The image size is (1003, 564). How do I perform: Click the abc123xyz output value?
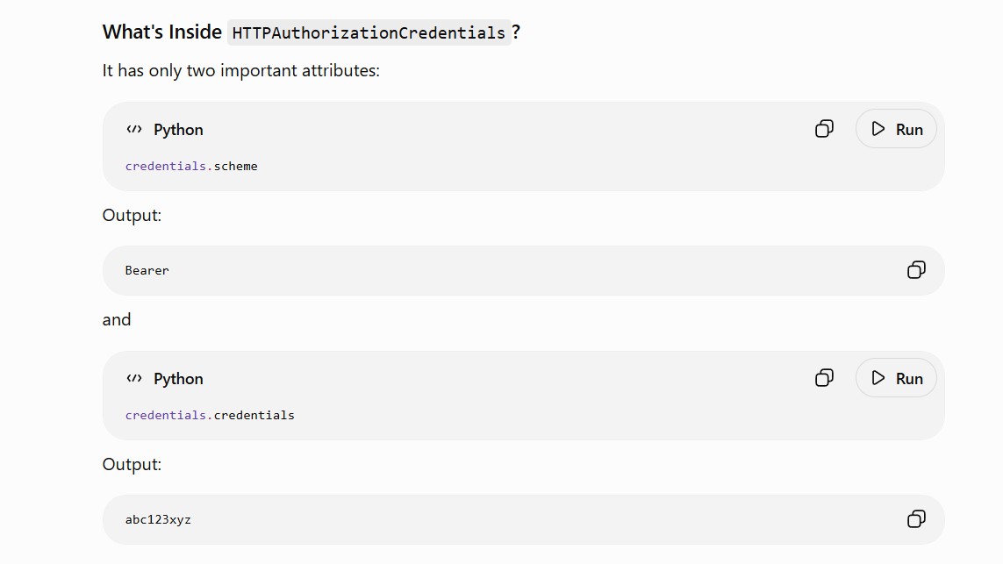(158, 519)
